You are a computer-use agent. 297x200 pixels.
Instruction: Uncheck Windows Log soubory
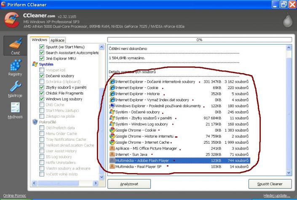[x=42, y=99]
